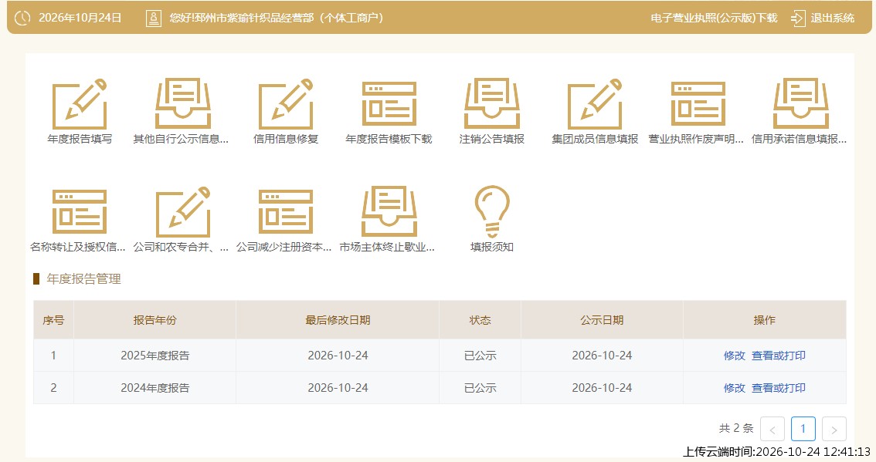Click the 退出系统 logout icon
The height and width of the screenshot is (462, 876).
tap(798, 19)
